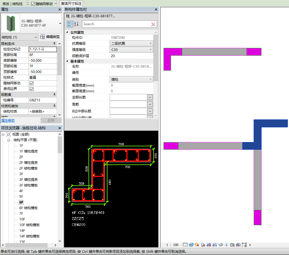The width and height of the screenshot is (289, 255).
Task: Click temporary view properties icon
Action: [x=232, y=245]
